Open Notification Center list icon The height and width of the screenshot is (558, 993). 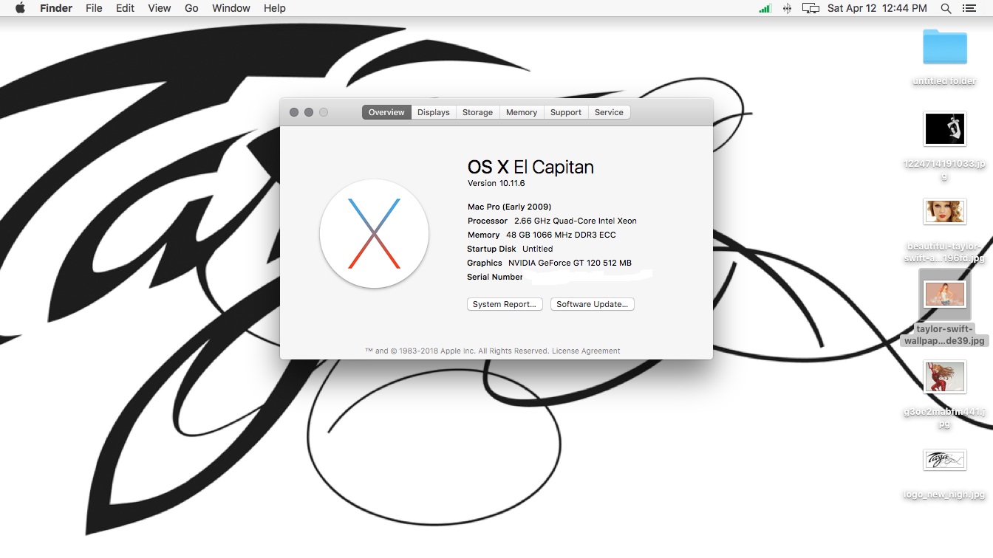point(969,8)
